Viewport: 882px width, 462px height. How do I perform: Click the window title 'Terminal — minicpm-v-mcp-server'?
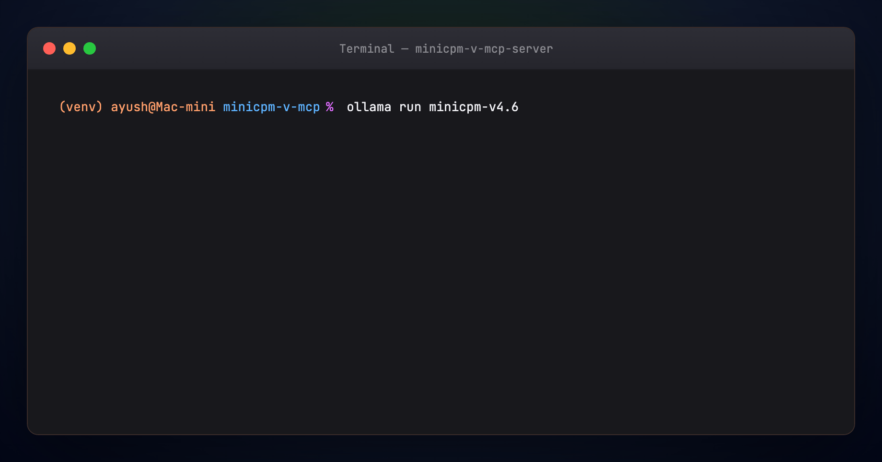click(446, 49)
